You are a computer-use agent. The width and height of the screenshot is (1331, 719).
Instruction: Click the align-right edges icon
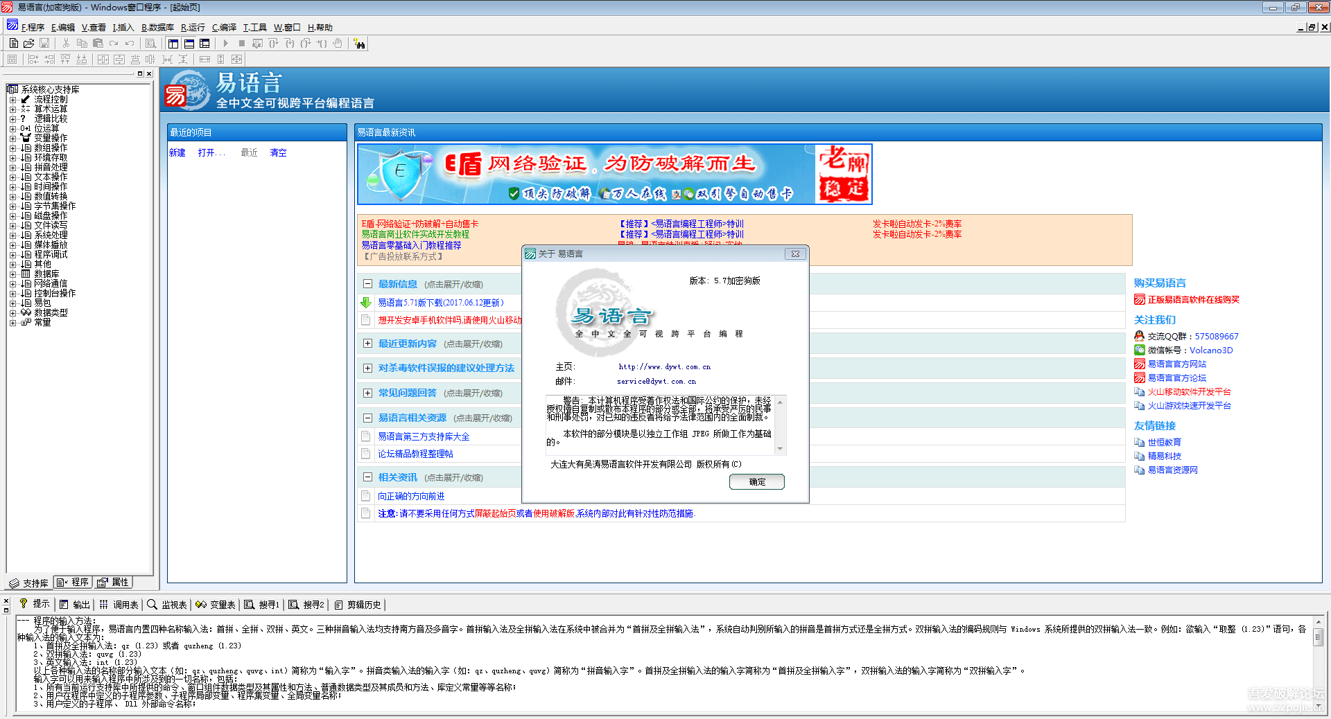[x=49, y=60]
